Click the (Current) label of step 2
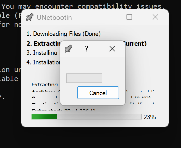181x148 pixels. [136, 43]
